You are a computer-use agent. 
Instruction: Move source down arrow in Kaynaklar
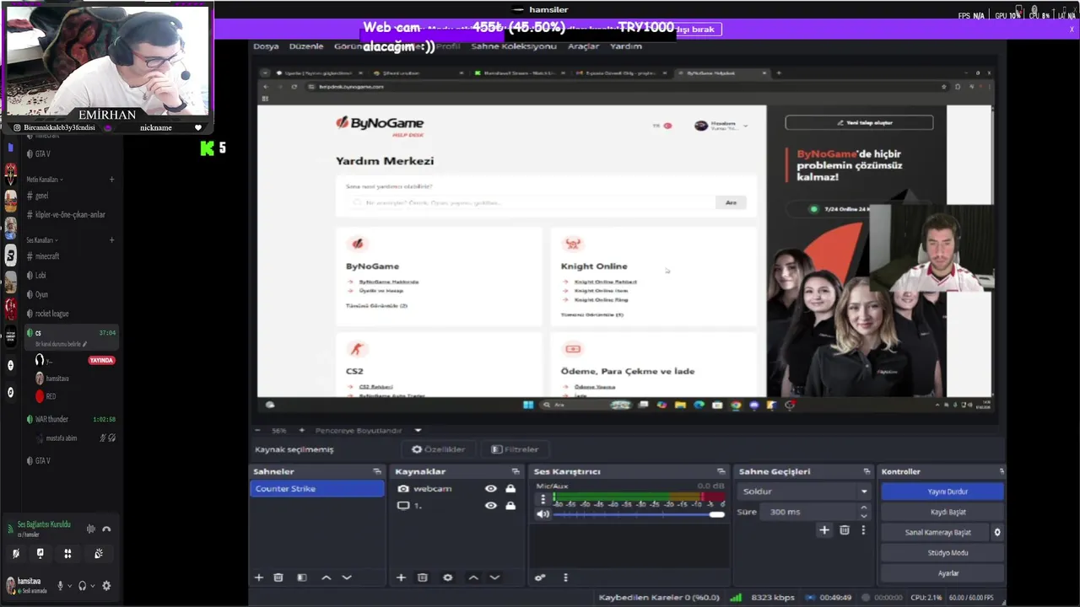click(x=494, y=577)
